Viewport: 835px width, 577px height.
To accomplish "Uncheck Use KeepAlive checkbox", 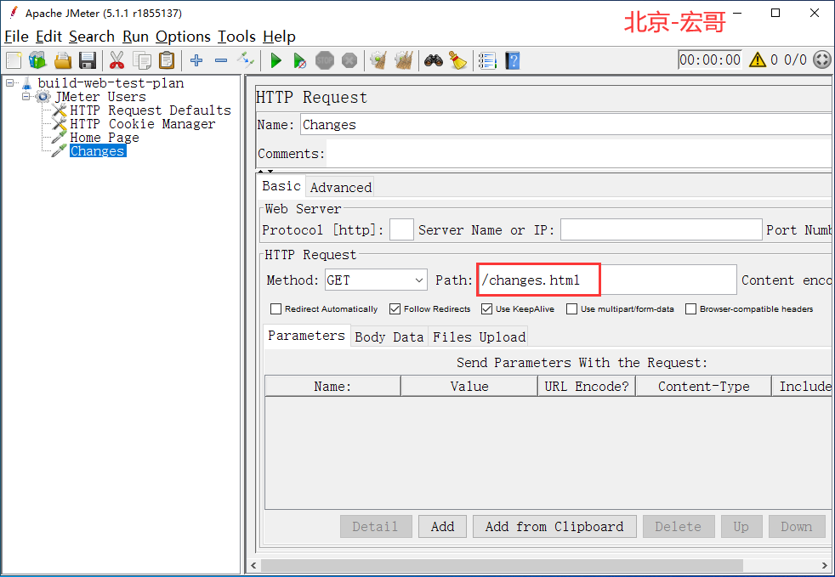I will point(486,308).
